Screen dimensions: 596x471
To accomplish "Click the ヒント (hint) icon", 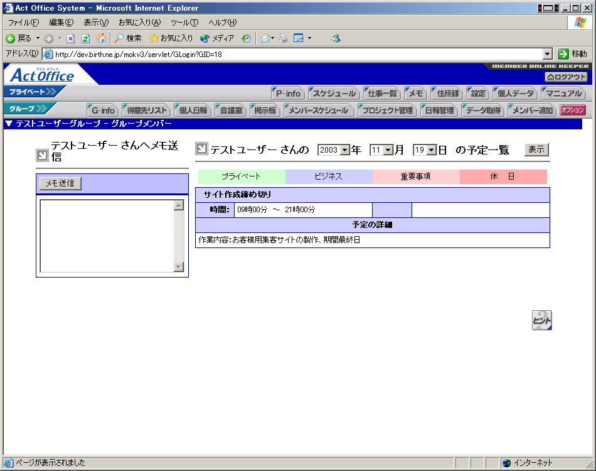I will (541, 320).
